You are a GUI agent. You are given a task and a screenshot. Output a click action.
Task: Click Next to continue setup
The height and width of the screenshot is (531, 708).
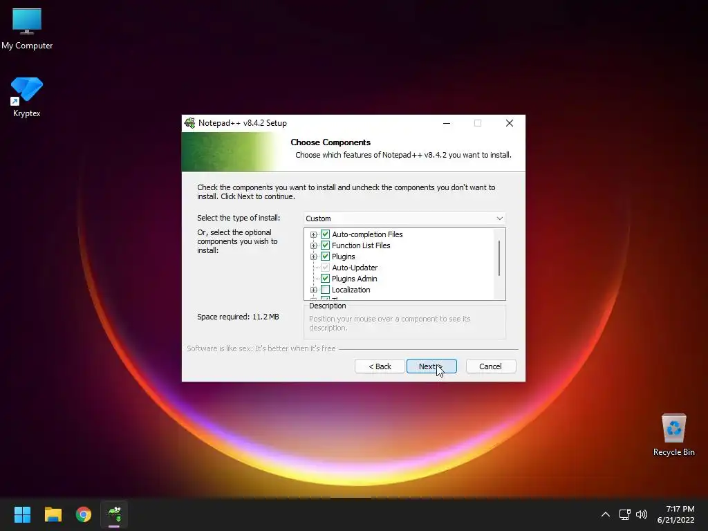pyautogui.click(x=431, y=366)
